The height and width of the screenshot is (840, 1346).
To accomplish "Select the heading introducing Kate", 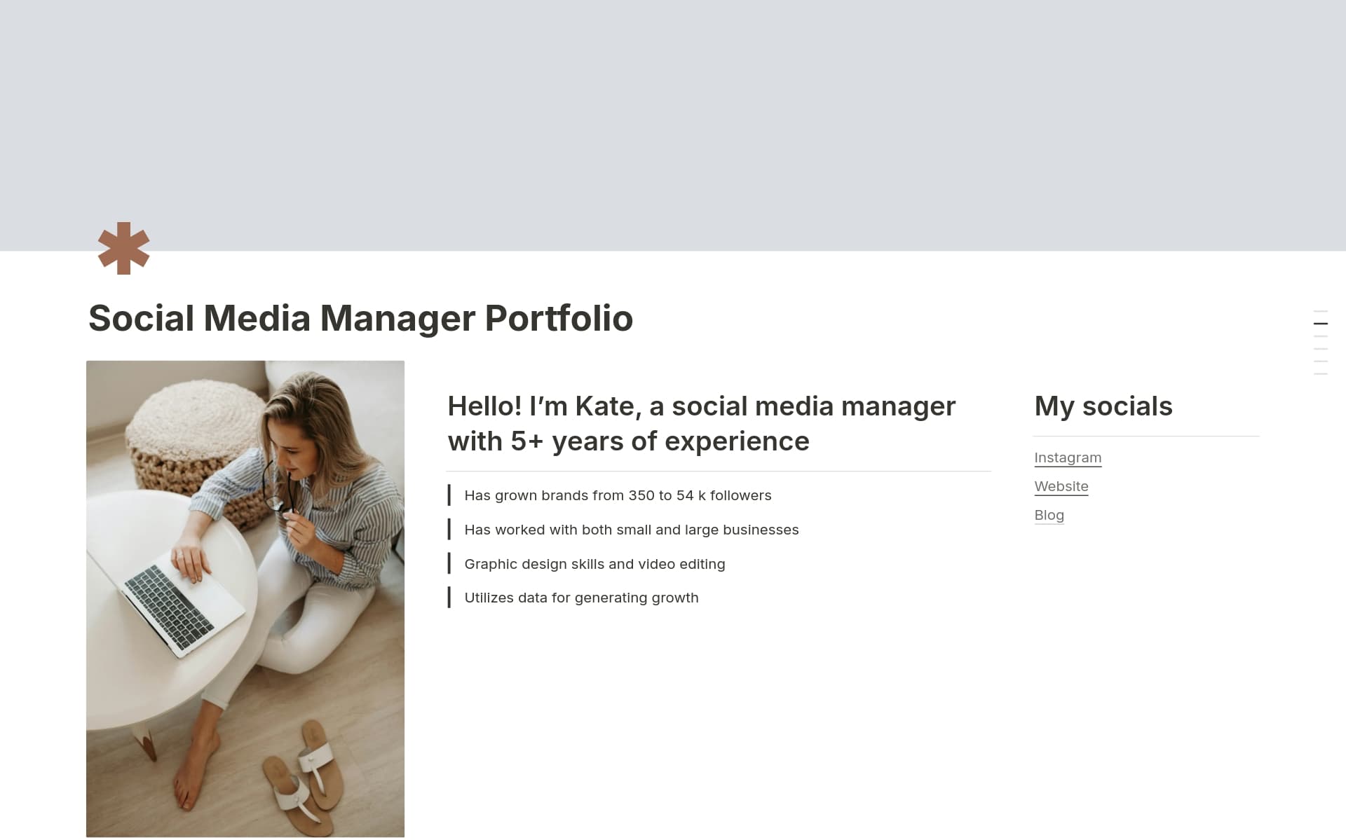I will click(701, 422).
